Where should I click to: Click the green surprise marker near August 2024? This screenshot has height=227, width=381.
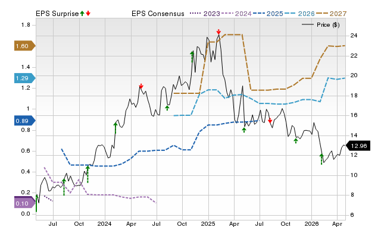pyautogui.click(x=167, y=108)
